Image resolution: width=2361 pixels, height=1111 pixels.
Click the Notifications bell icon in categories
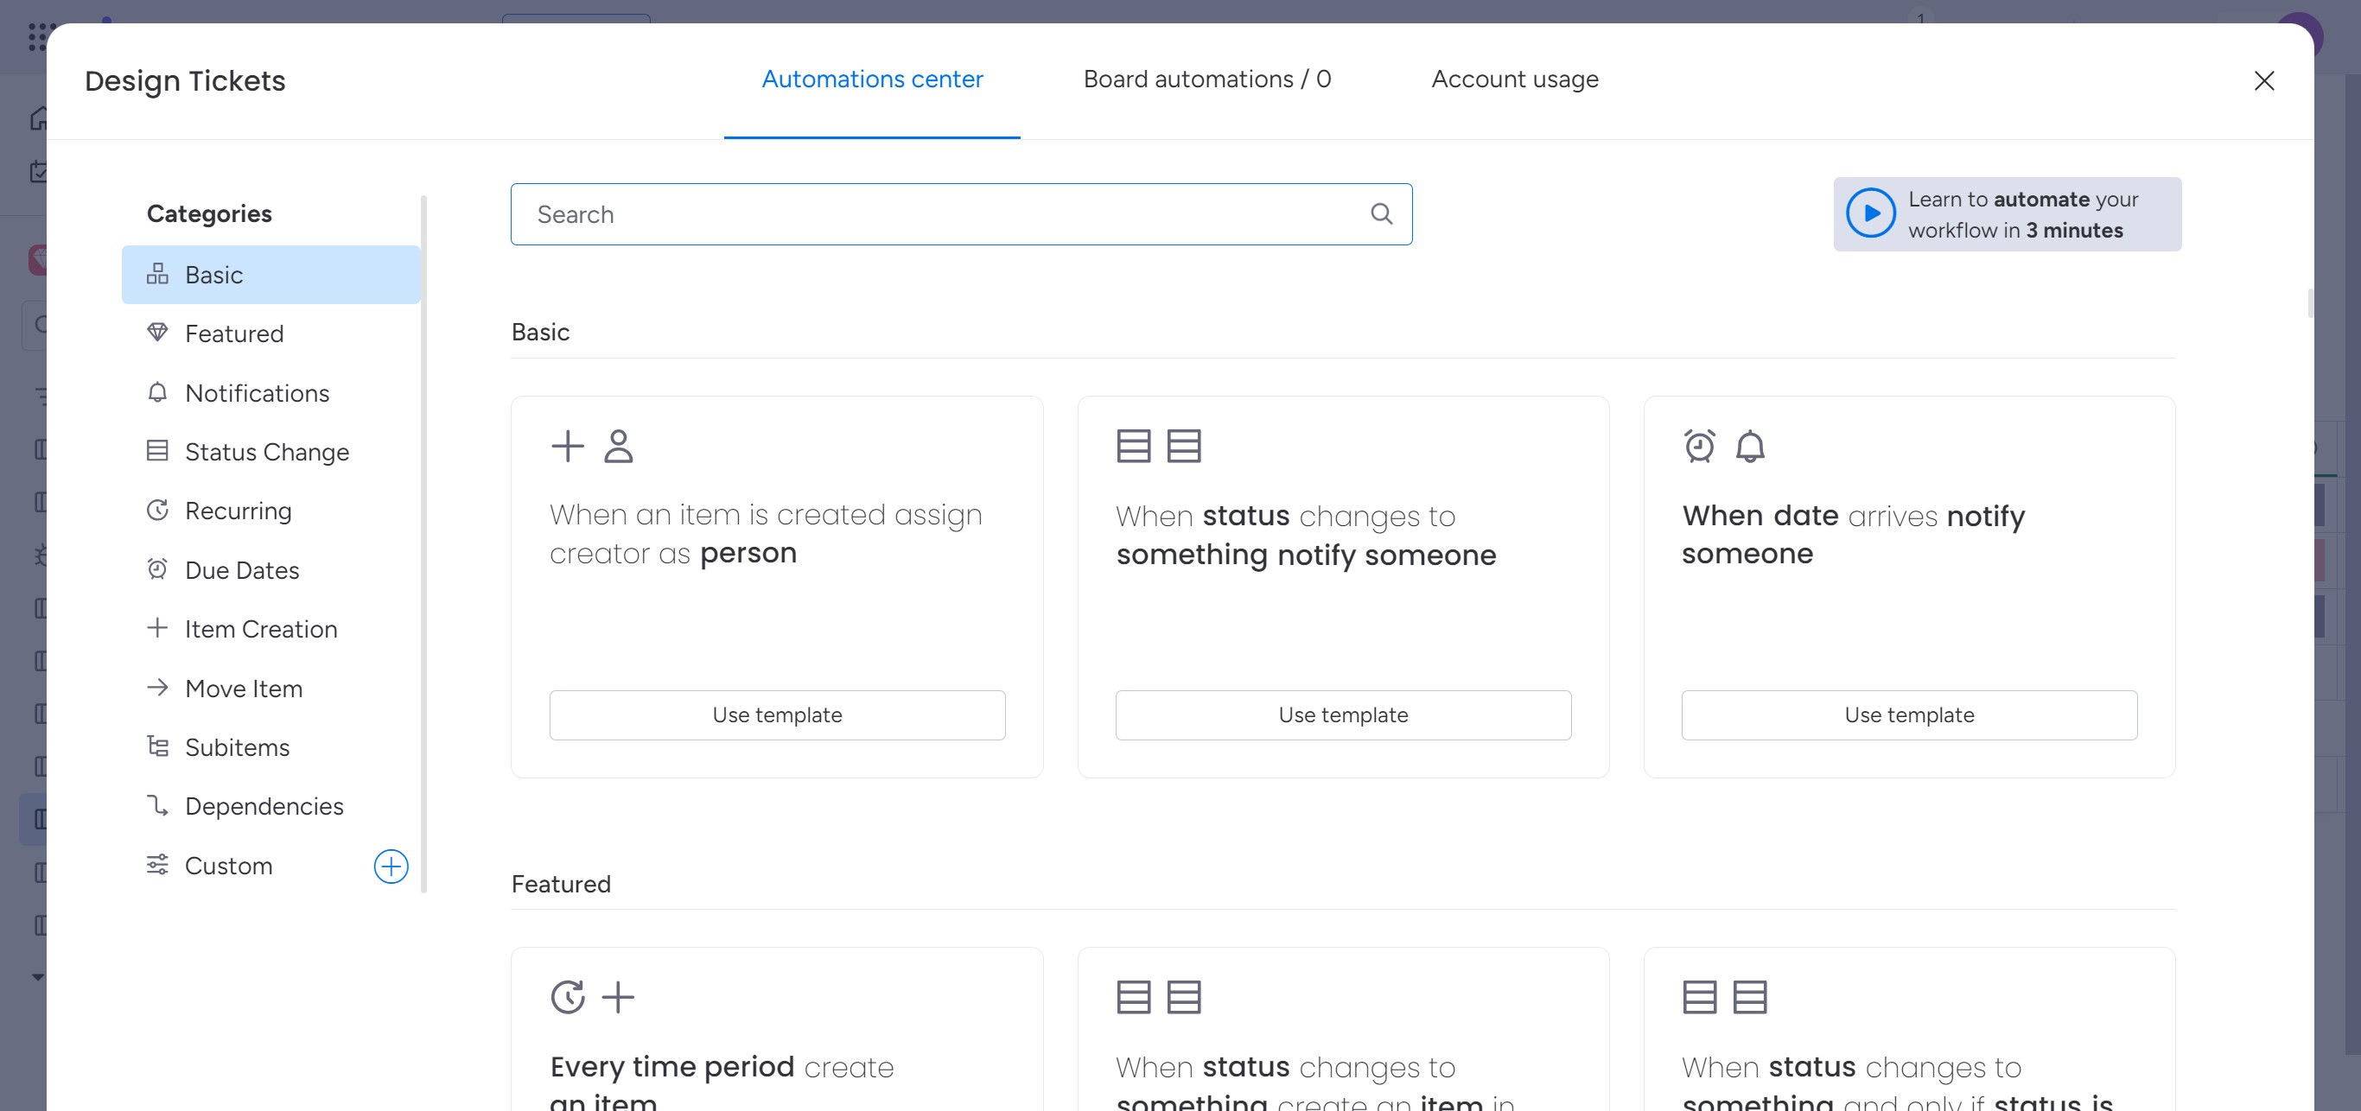[x=157, y=392]
